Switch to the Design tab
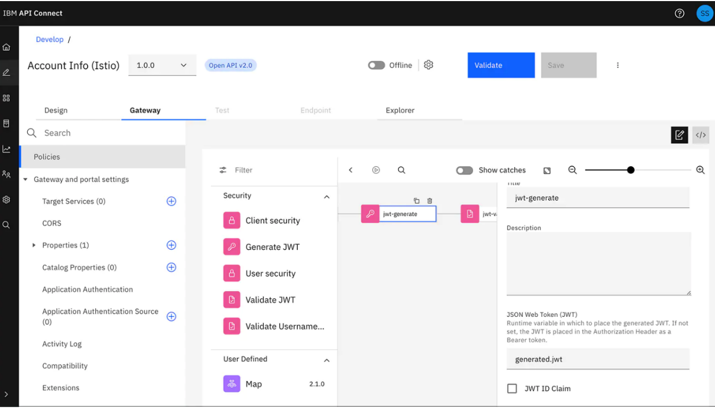 [x=56, y=110]
